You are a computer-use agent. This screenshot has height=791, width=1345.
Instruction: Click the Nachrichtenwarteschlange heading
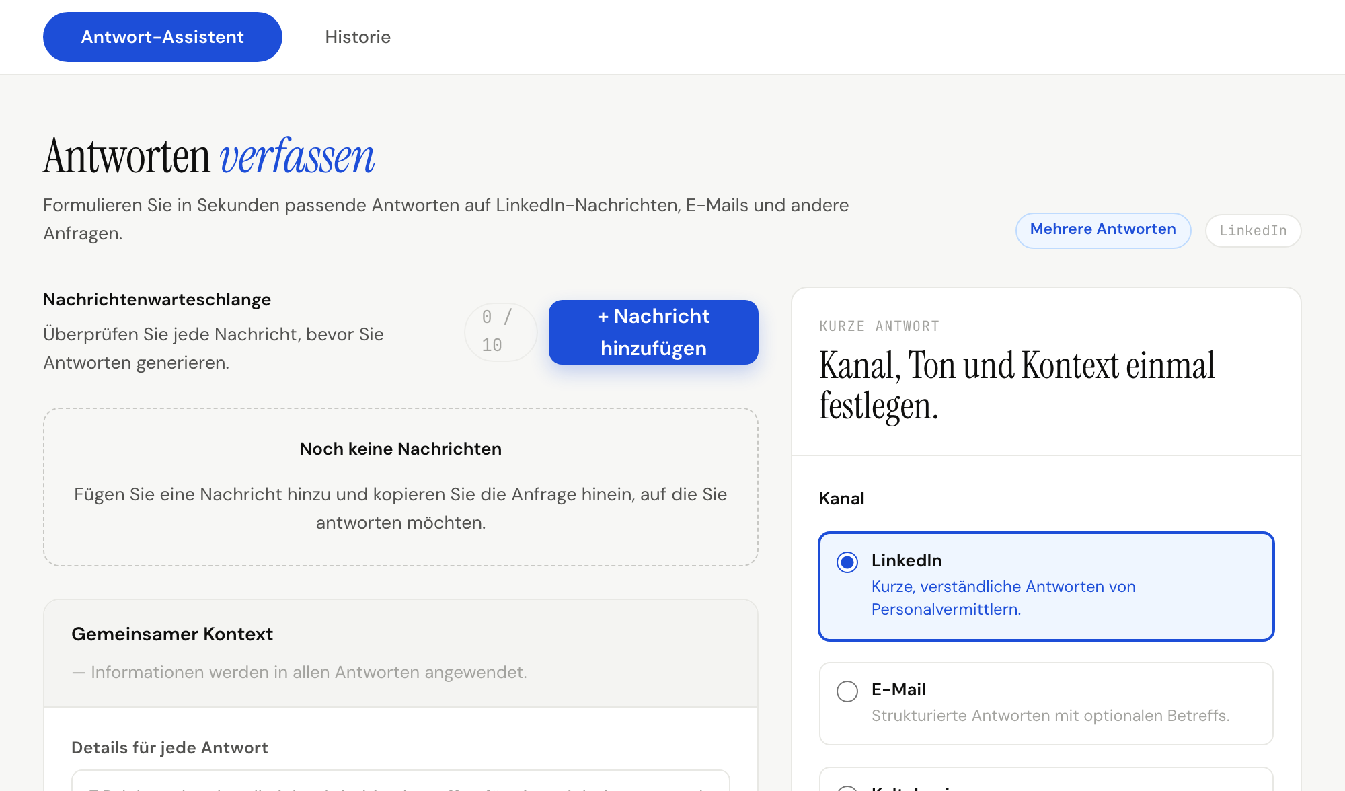157,299
